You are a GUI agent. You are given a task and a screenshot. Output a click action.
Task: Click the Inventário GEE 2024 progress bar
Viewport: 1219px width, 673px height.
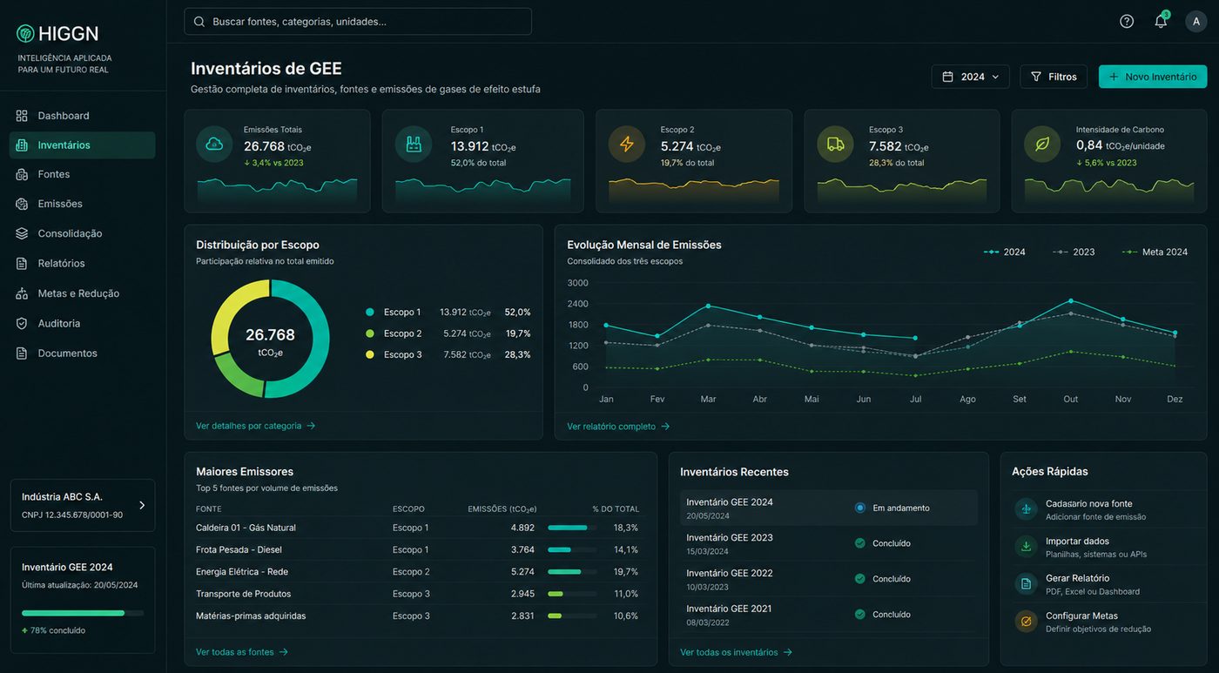tap(83, 613)
